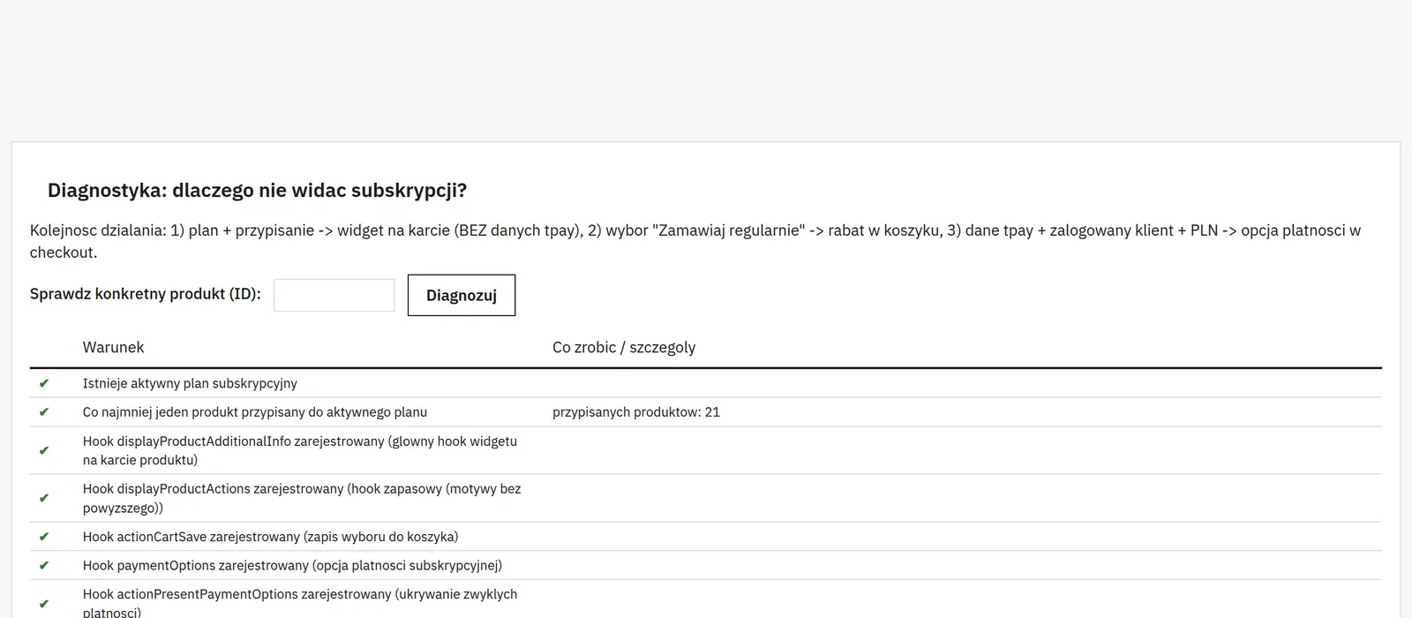Select 'Warunek' column header
The height and width of the screenshot is (618, 1412).
click(x=113, y=347)
